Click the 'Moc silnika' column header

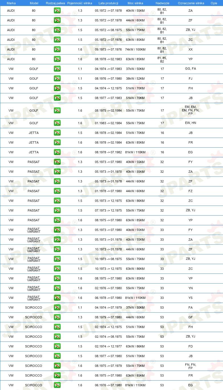click(x=135, y=3)
